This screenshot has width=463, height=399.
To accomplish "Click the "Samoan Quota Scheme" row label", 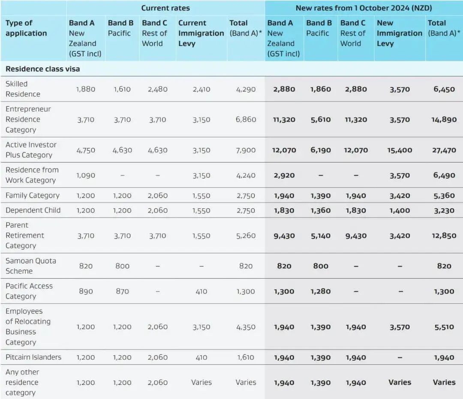I will 30,266.
